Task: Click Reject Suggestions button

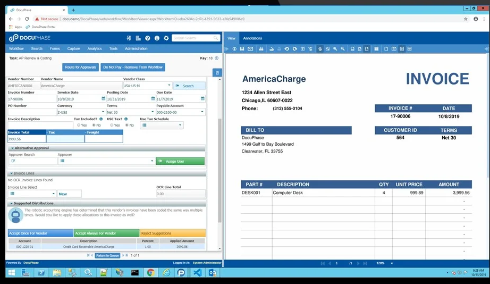Action: pos(173,233)
